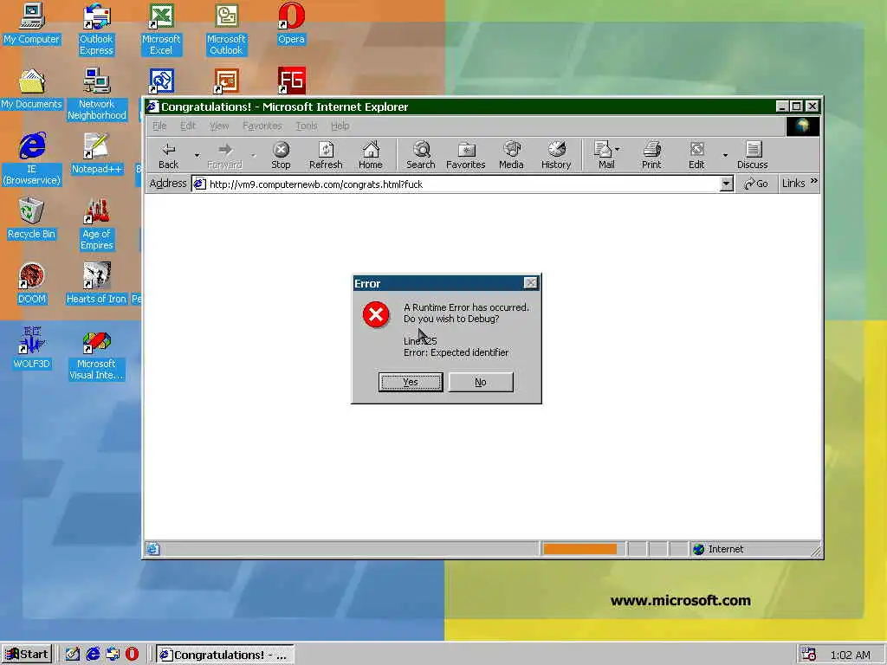Open the Media pane
Image resolution: width=887 pixels, height=665 pixels.
(x=511, y=155)
